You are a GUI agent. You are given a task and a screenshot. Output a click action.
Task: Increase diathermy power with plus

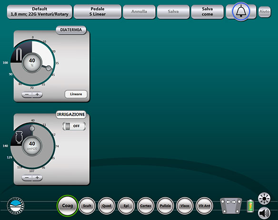(x=37, y=94)
